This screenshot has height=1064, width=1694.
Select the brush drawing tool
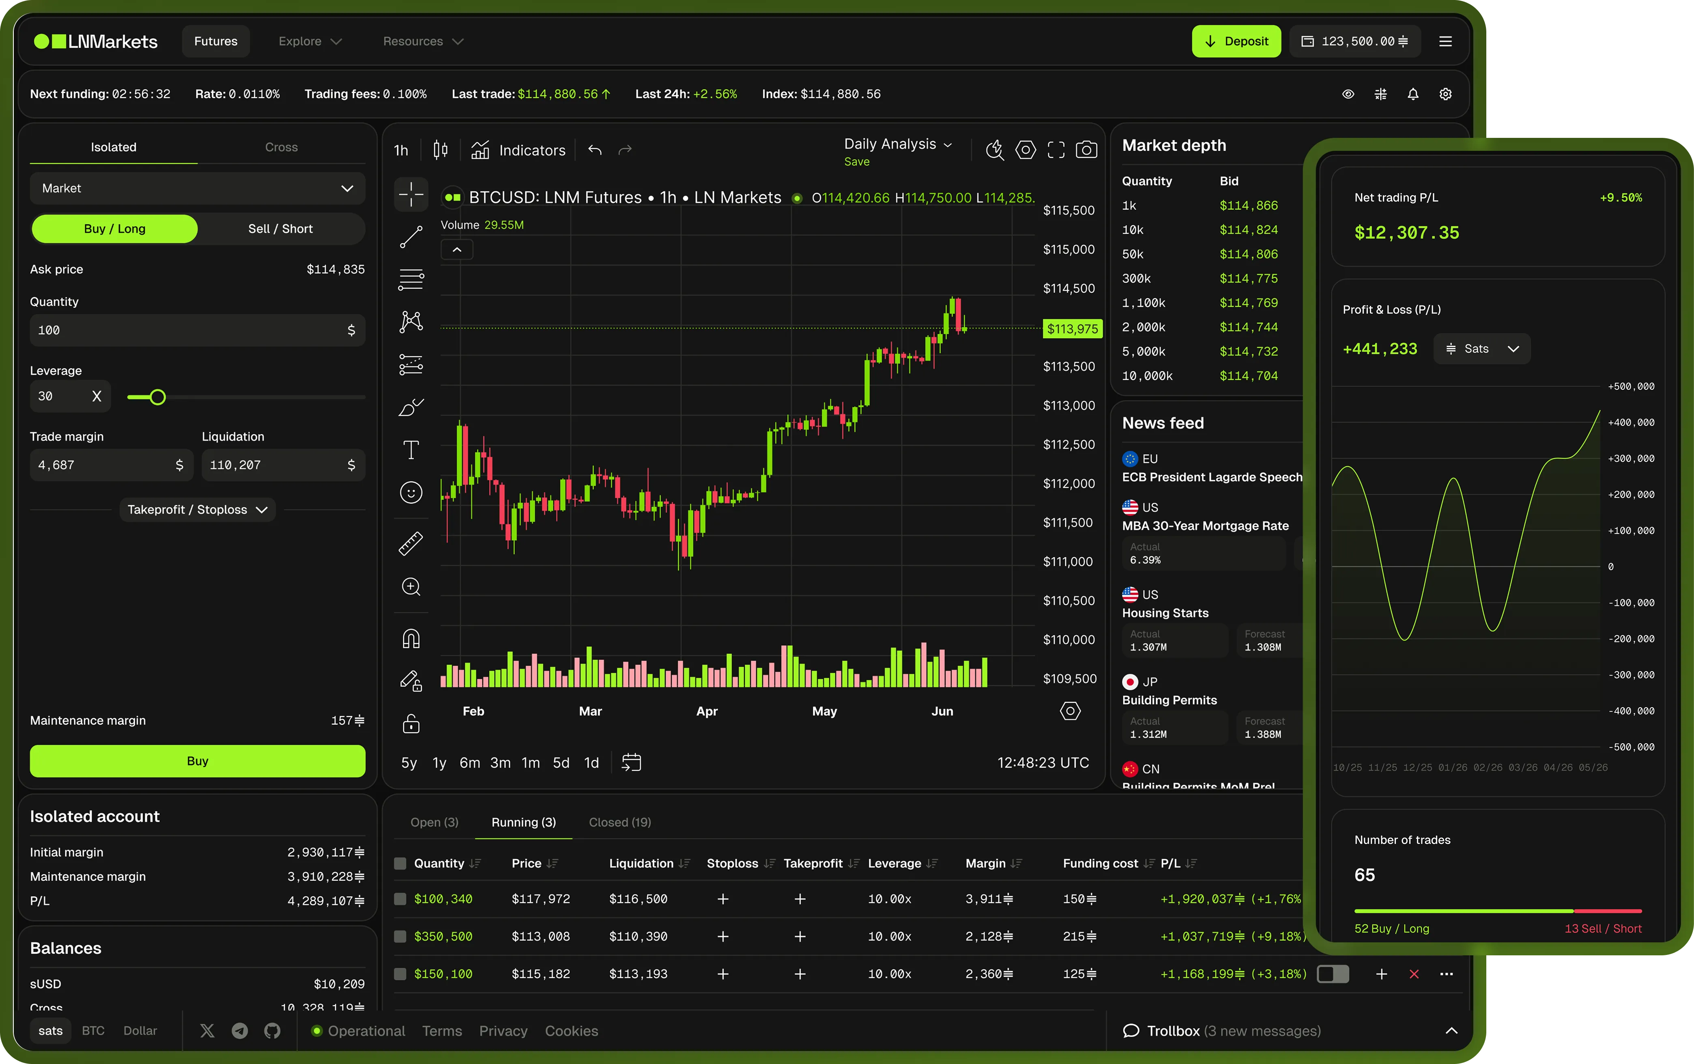pos(411,407)
